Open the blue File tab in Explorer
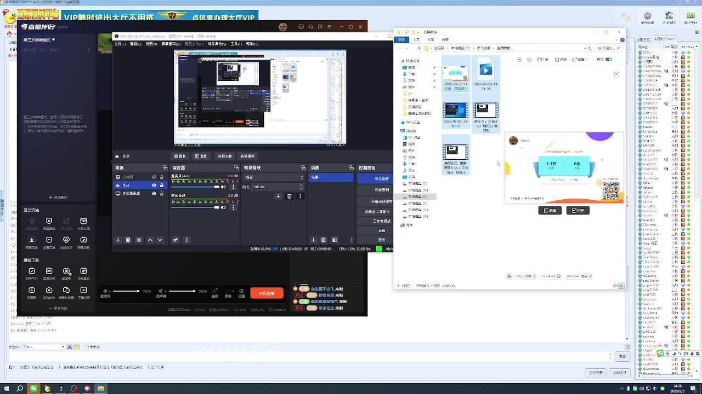The height and width of the screenshot is (394, 702). point(401,39)
